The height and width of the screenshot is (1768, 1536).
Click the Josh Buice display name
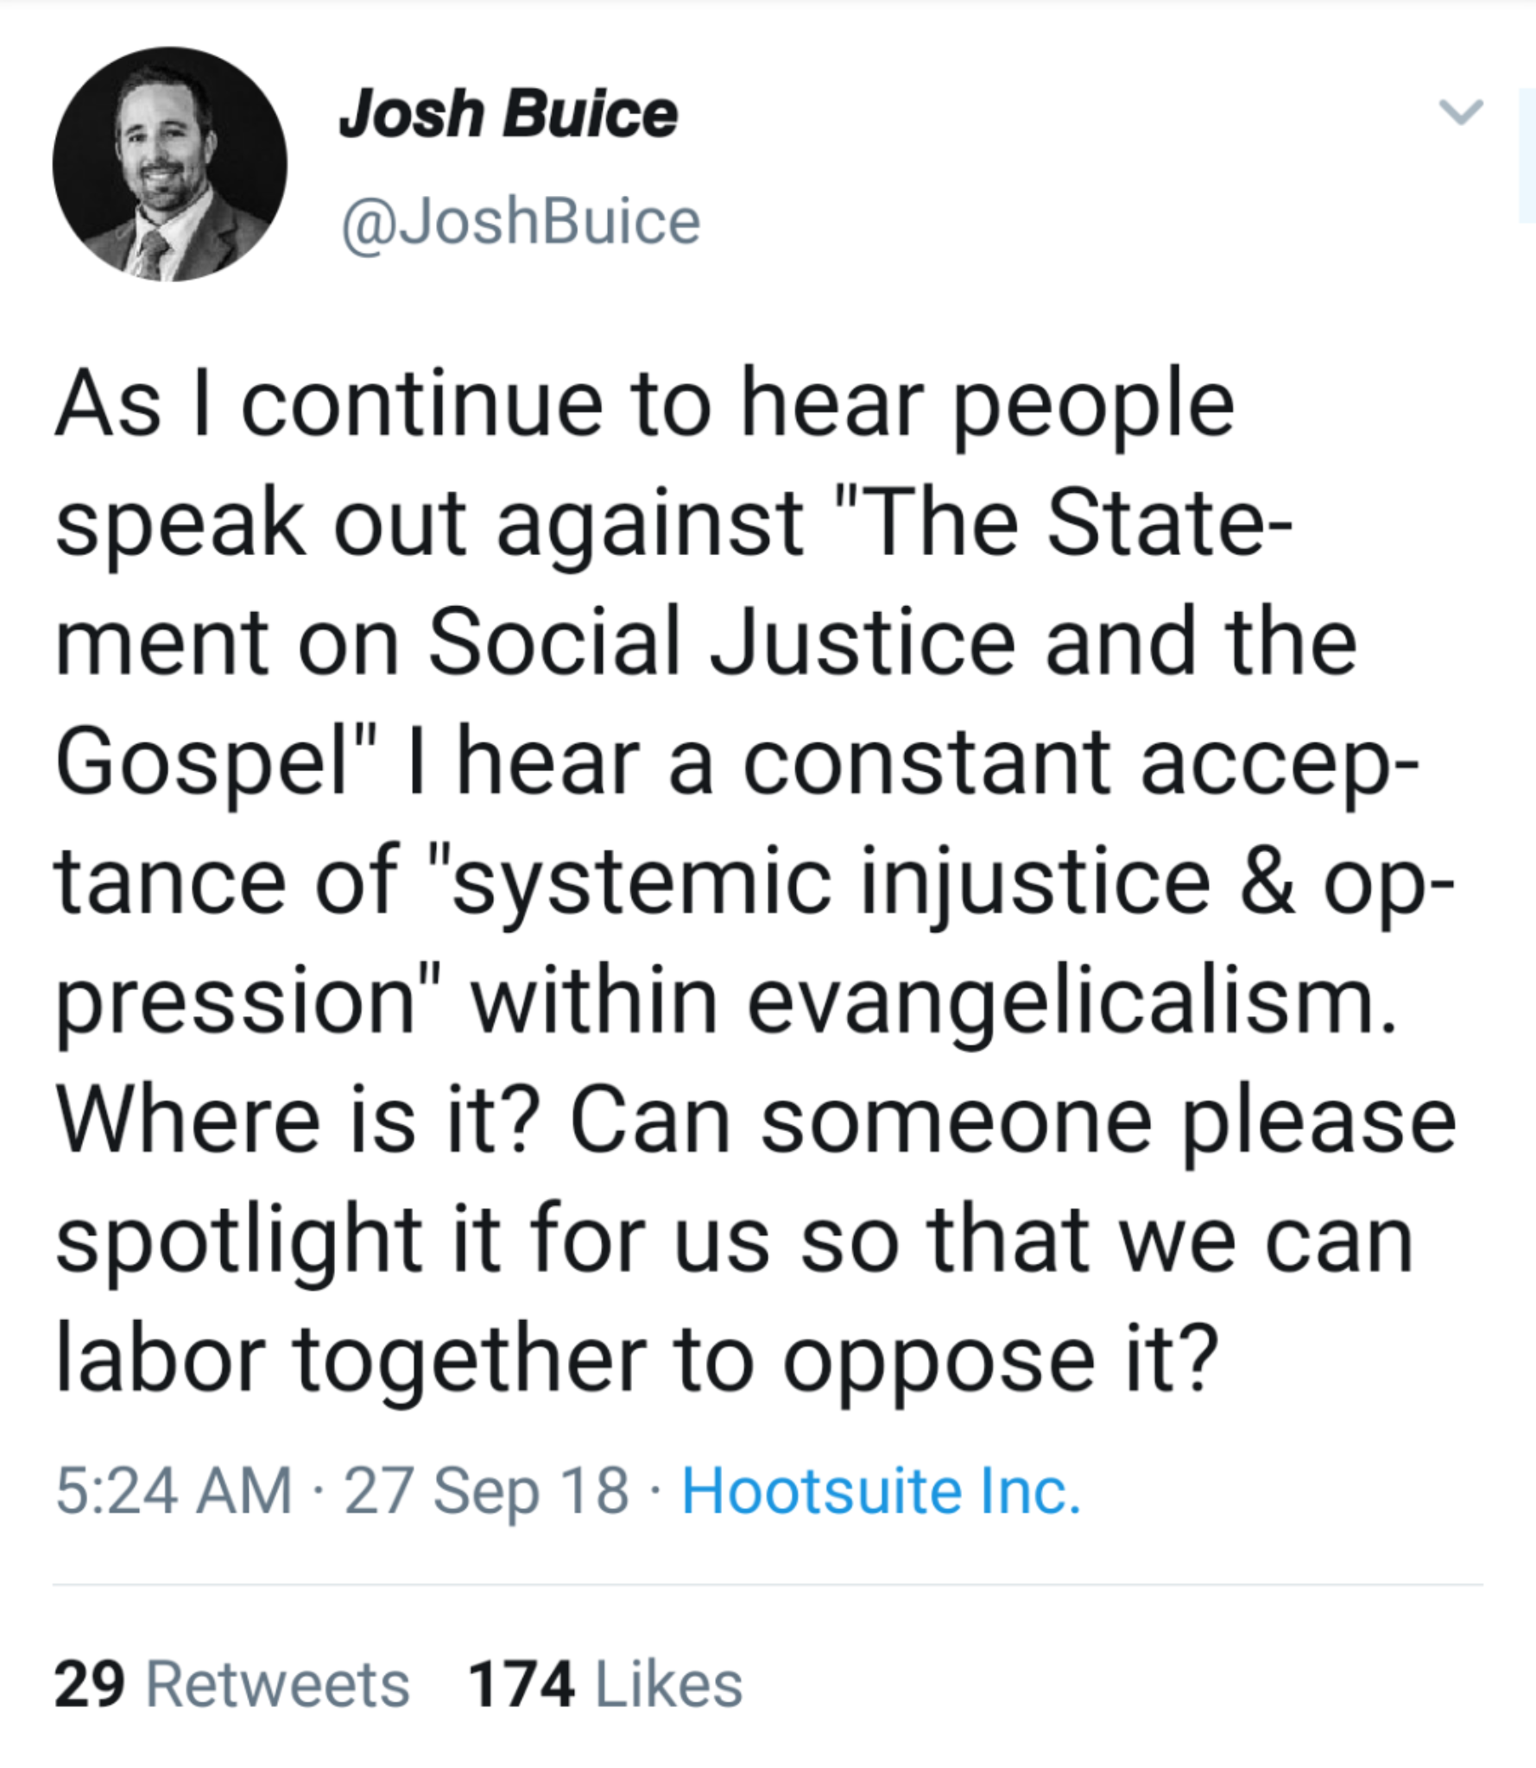(x=508, y=114)
